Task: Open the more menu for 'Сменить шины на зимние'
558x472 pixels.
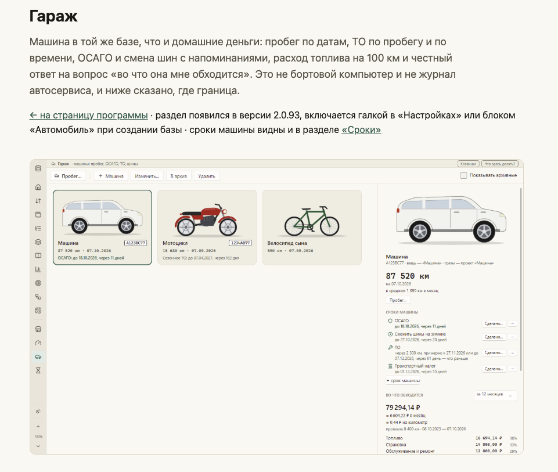Action: [513, 337]
